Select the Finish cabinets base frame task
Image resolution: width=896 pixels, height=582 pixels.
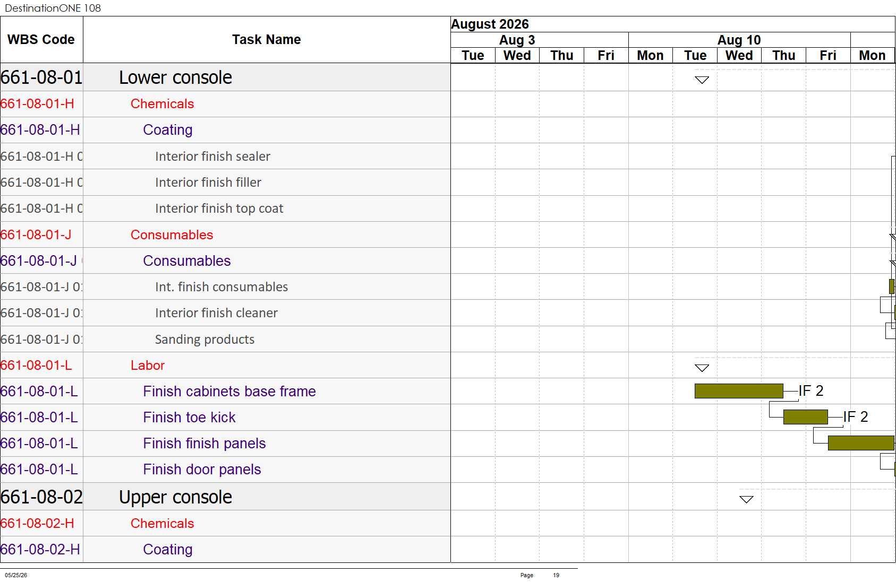(x=225, y=392)
